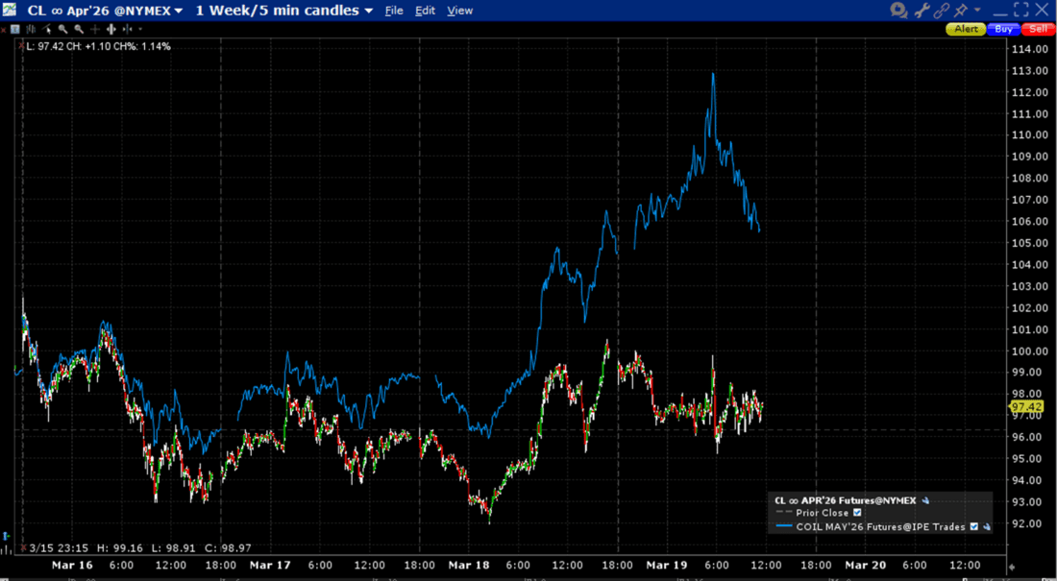Open the pin icon's dropdown arrow
The image size is (1057, 581).
click(x=977, y=10)
